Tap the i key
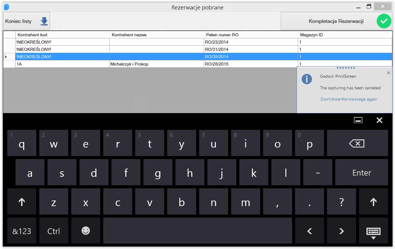This screenshot has height=249, width=395. pyautogui.click(x=245, y=143)
